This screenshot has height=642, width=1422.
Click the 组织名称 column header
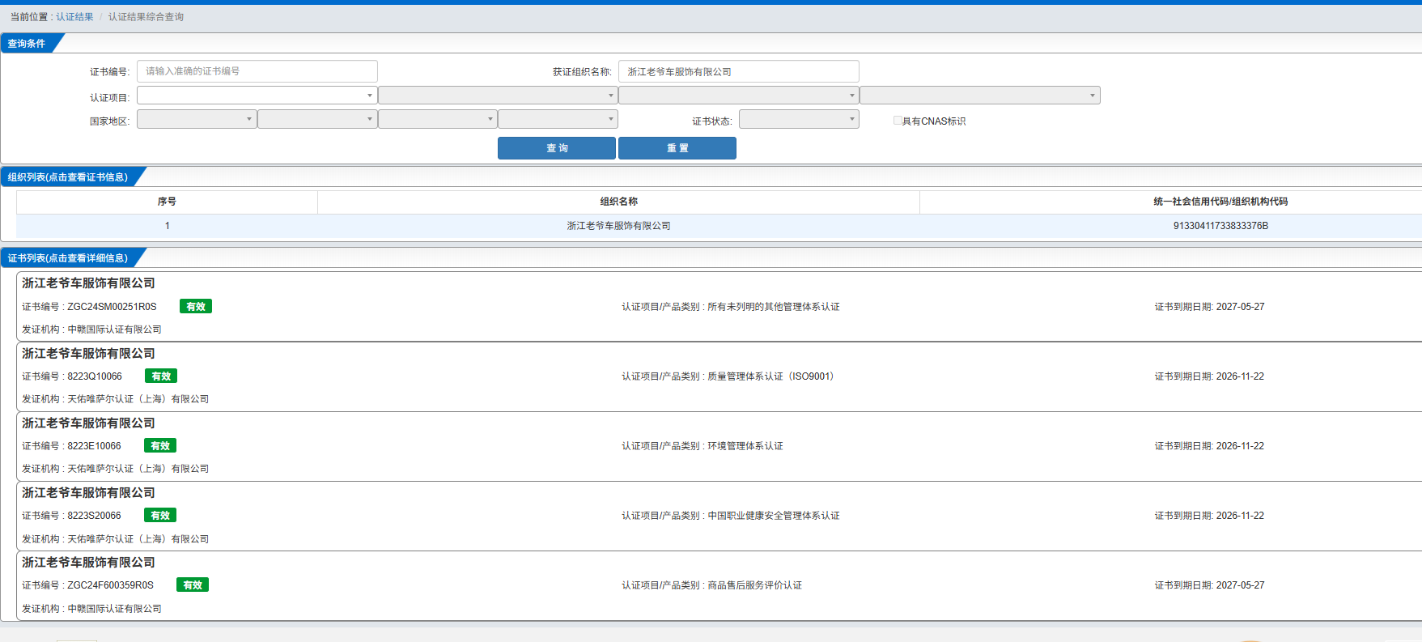point(618,202)
